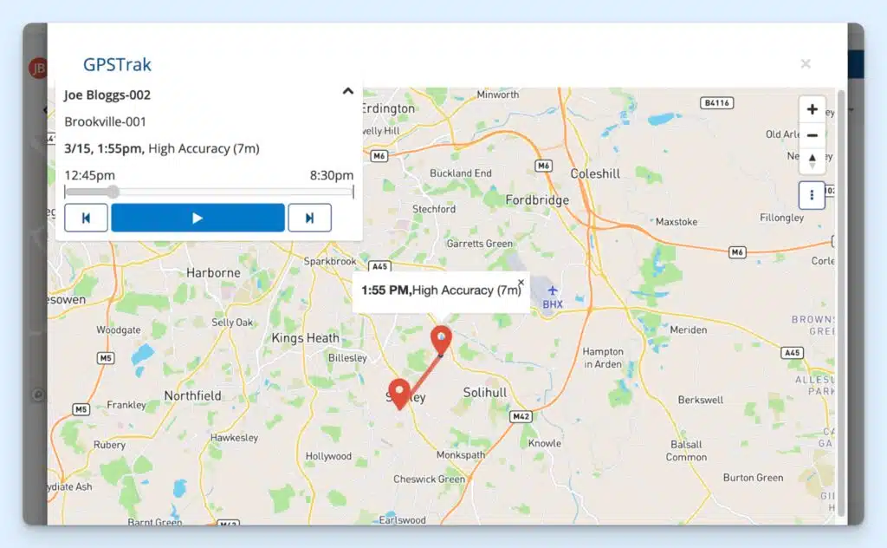Open the three-dot map options menu
The height and width of the screenshot is (548, 887).
click(x=812, y=195)
